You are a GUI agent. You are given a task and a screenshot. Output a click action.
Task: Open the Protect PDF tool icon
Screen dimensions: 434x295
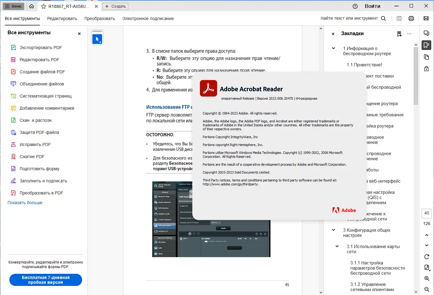tap(13, 132)
